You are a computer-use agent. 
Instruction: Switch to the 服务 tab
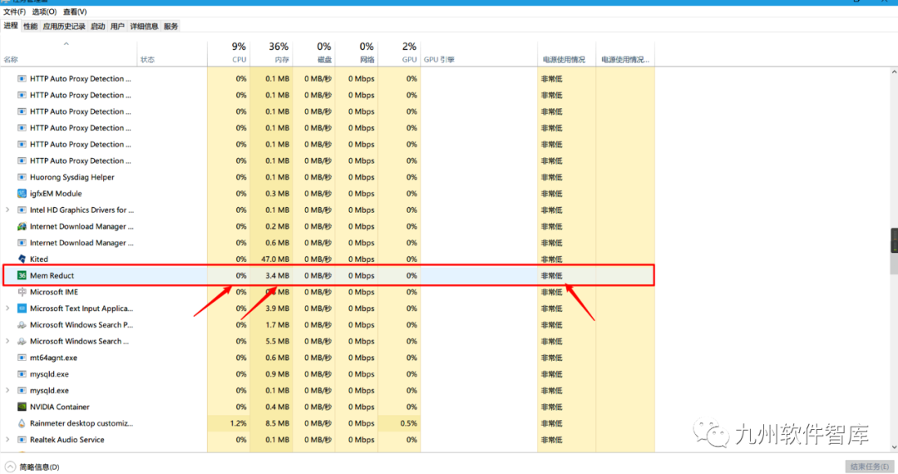[x=170, y=27]
